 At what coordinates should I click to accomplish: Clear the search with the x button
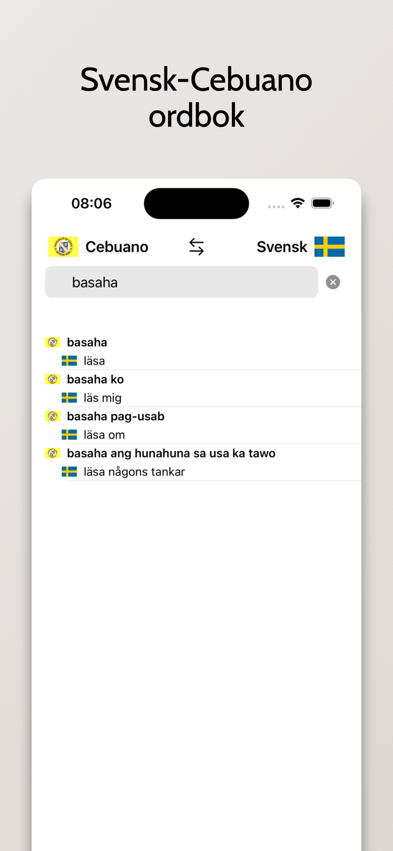click(x=333, y=282)
